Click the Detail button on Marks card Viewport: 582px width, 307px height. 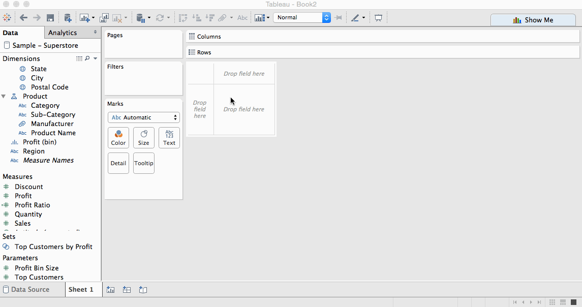pos(118,163)
